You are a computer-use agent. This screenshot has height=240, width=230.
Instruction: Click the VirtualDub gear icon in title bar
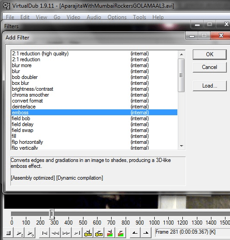tap(6, 6)
